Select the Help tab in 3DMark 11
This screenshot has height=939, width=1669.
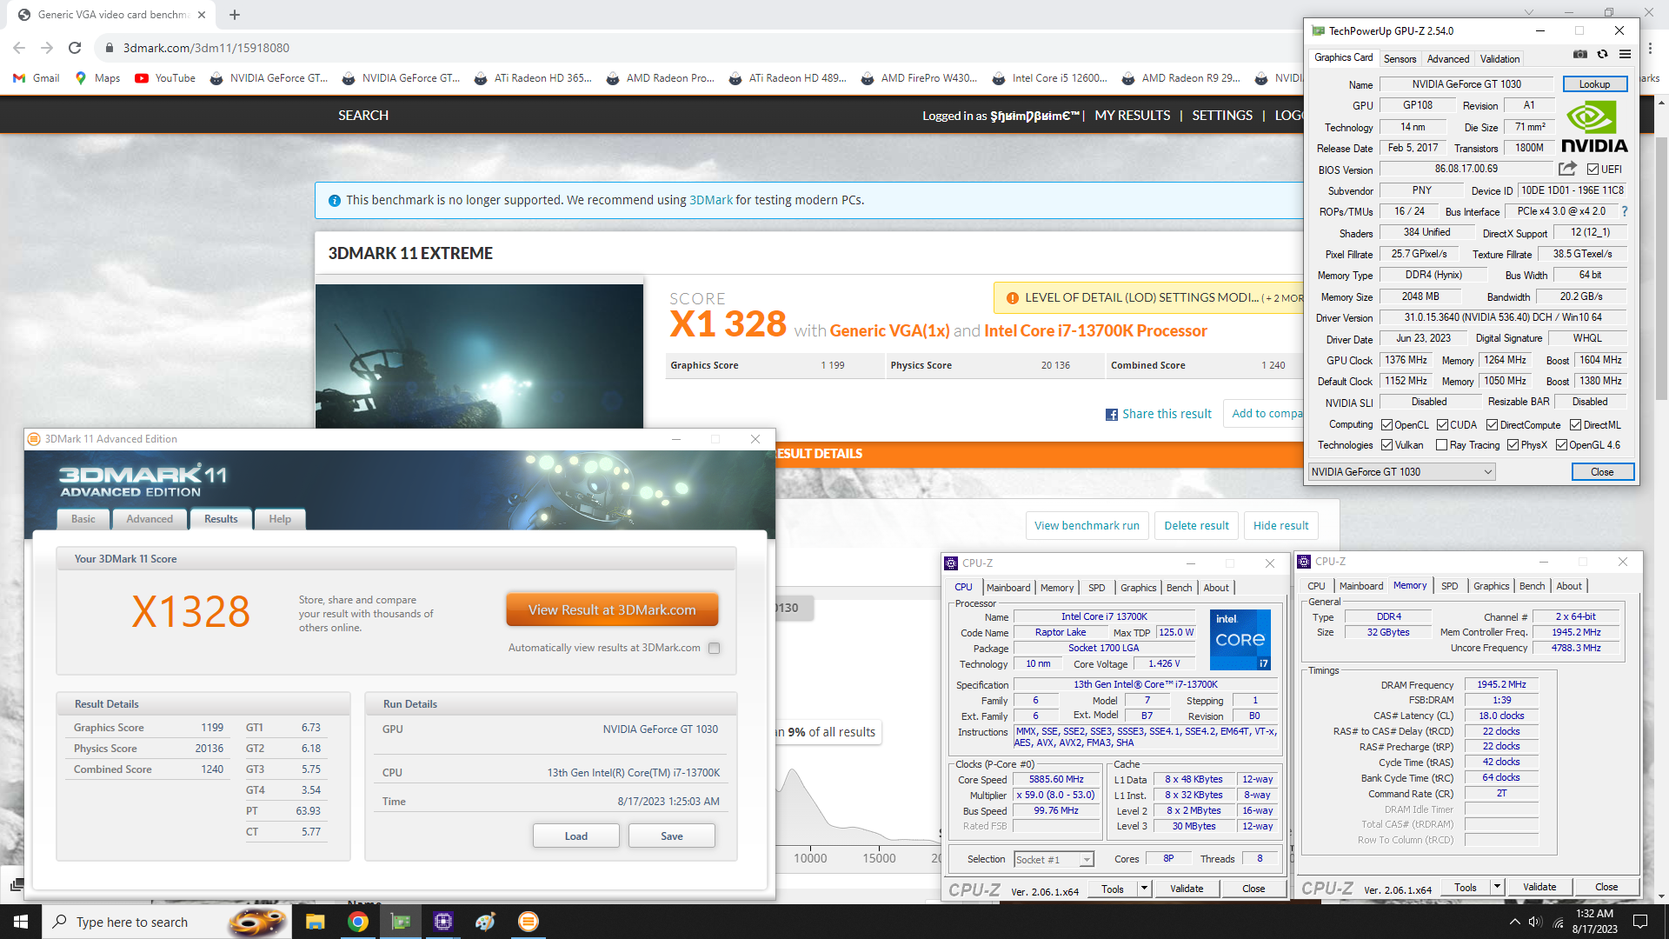[280, 519]
